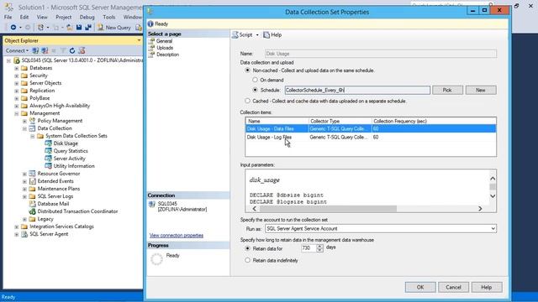Viewport: 538px width, 302px height.
Task: Click New Query in the SSMS toolbar
Action: click(114, 28)
